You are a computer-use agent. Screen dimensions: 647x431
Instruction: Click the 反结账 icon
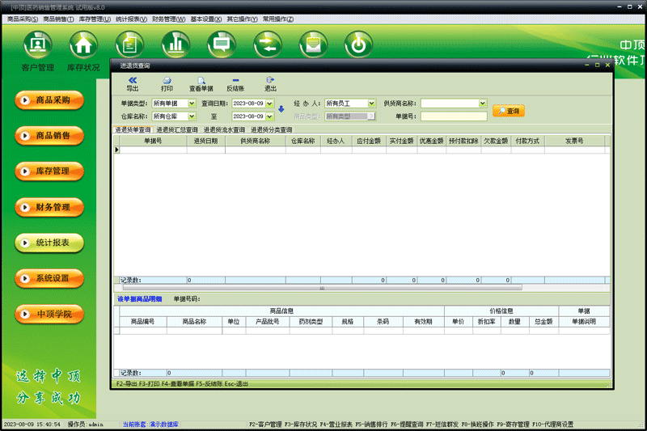click(235, 84)
